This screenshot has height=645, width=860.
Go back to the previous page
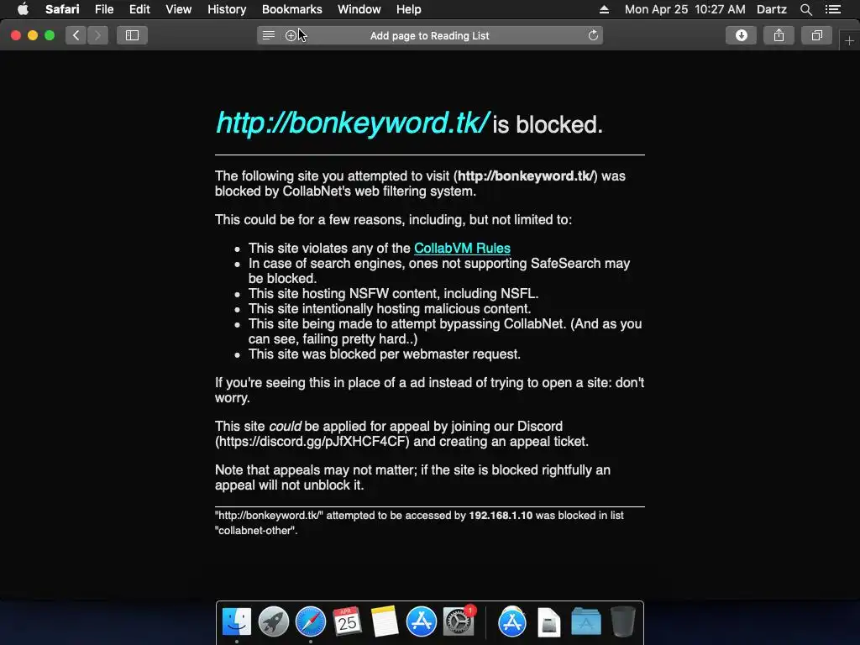(76, 35)
